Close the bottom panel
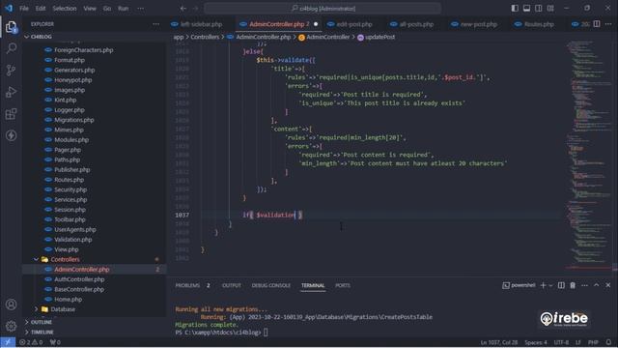Viewport: 618px width, 348px height. click(x=608, y=285)
